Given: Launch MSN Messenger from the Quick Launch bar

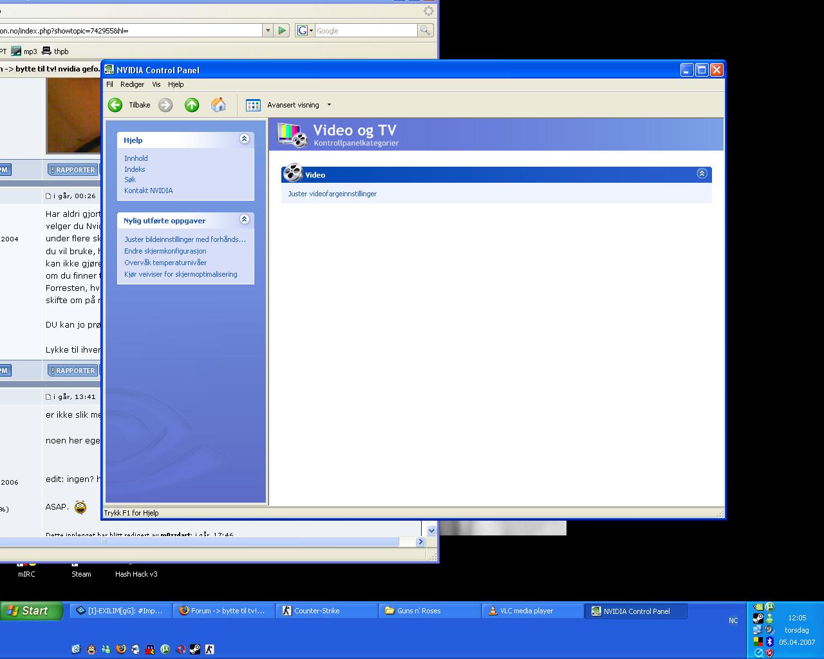Looking at the screenshot, I should pos(106,649).
